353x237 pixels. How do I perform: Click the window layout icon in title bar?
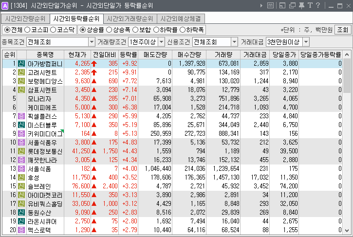[282, 5]
